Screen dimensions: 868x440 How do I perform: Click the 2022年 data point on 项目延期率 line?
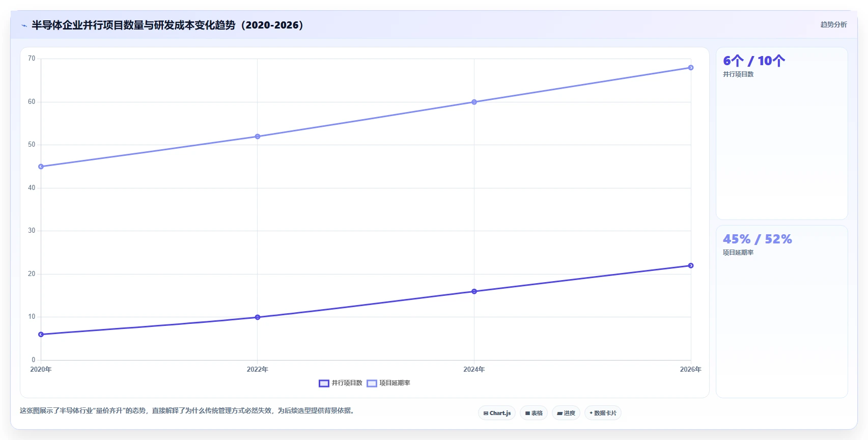[x=258, y=136]
